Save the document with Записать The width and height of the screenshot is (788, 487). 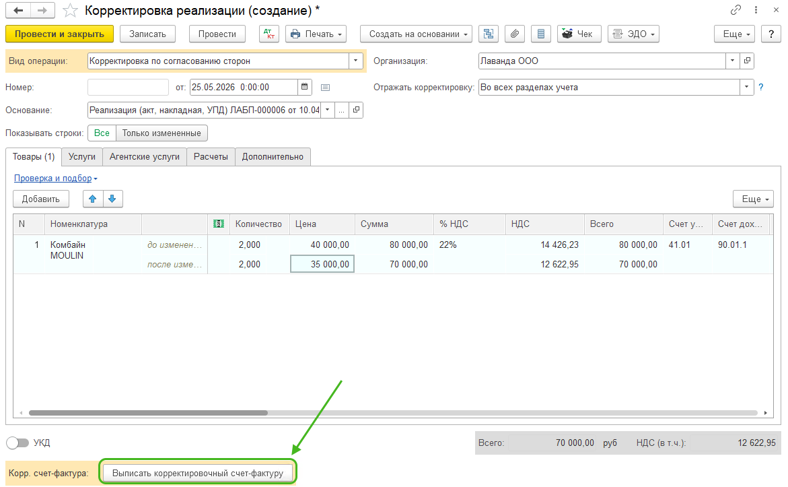point(148,34)
